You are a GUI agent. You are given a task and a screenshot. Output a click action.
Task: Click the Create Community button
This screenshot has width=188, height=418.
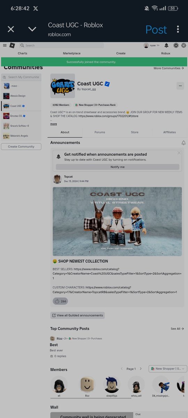pyautogui.click(x=21, y=147)
